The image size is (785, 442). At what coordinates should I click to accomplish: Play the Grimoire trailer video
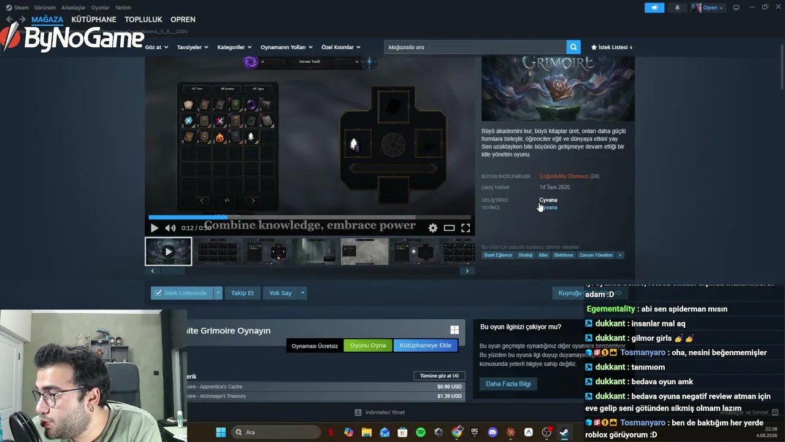(155, 228)
